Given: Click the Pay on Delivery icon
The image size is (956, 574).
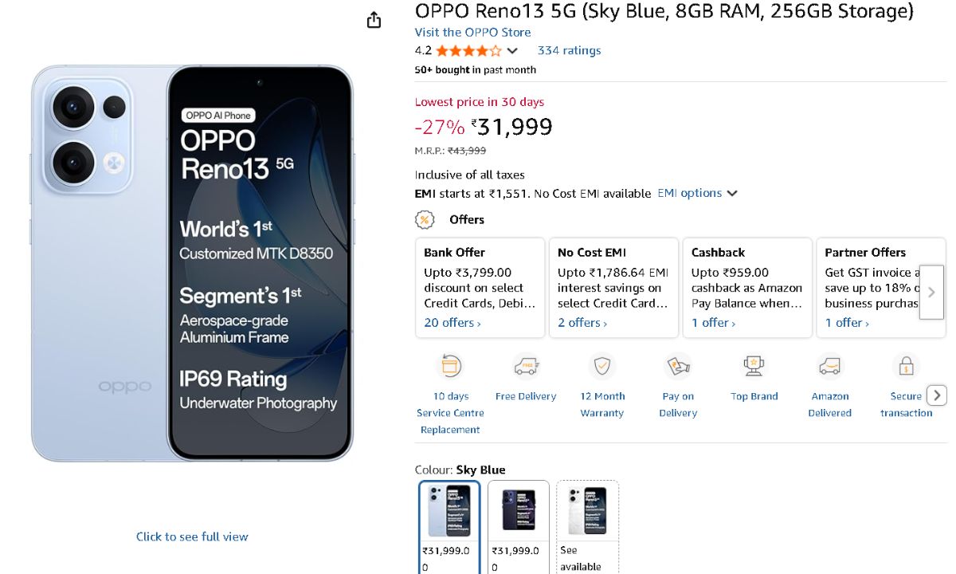Looking at the screenshot, I should point(678,367).
